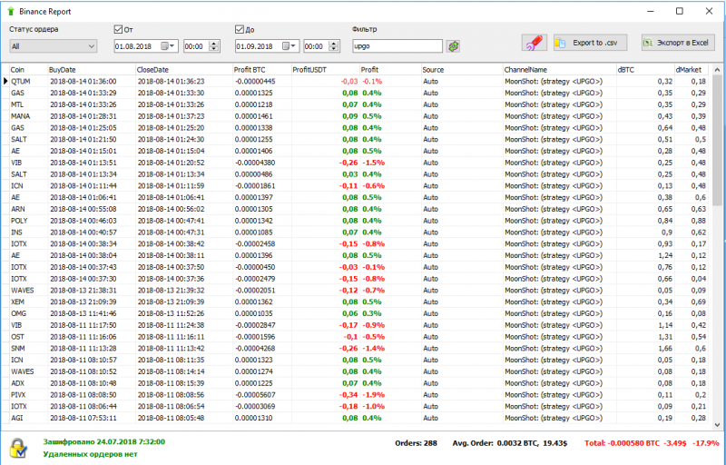Image resolution: width=726 pixels, height=465 pixels.
Task: Sort by the ChannelName column header
Action: [x=558, y=69]
